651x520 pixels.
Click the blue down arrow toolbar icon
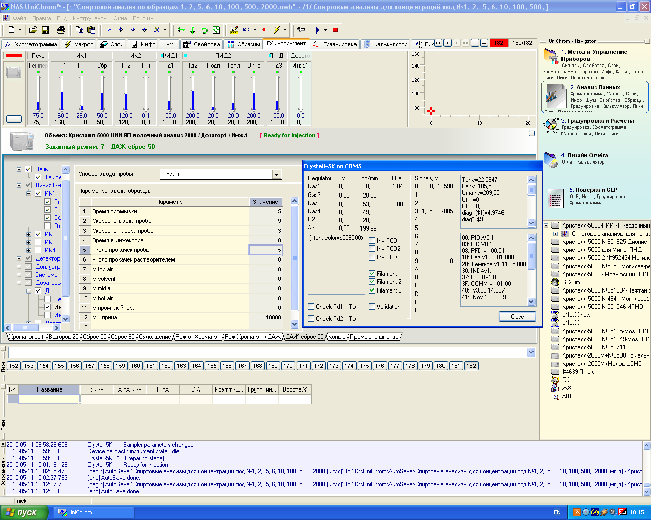[x=144, y=30]
